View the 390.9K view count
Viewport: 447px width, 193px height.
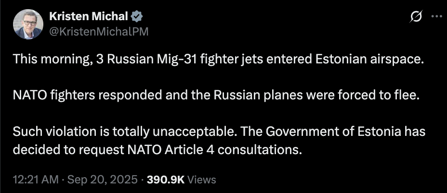[x=165, y=180]
